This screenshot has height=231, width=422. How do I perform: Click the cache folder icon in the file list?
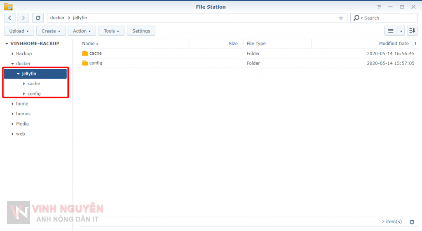pos(85,53)
